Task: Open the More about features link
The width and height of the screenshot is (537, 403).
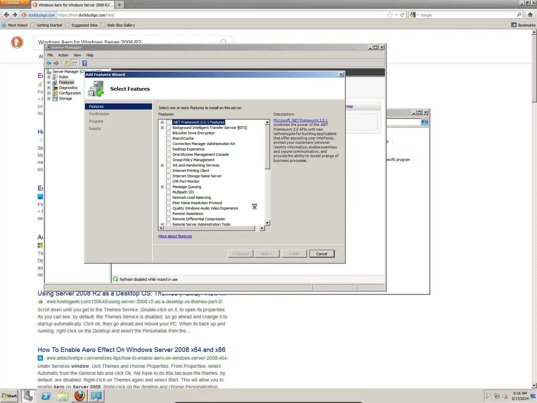Action: (x=175, y=236)
